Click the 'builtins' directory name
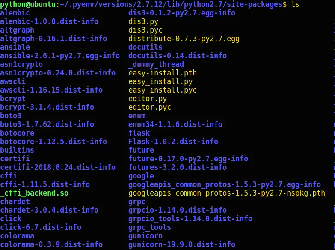Image resolution: width=335 pixels, height=250 pixels. tap(17, 150)
